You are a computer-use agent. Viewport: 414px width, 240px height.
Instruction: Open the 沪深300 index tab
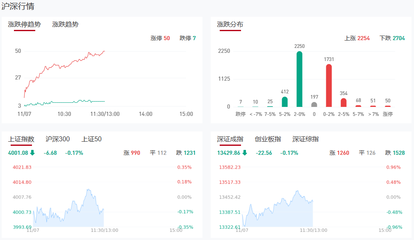pos(57,139)
